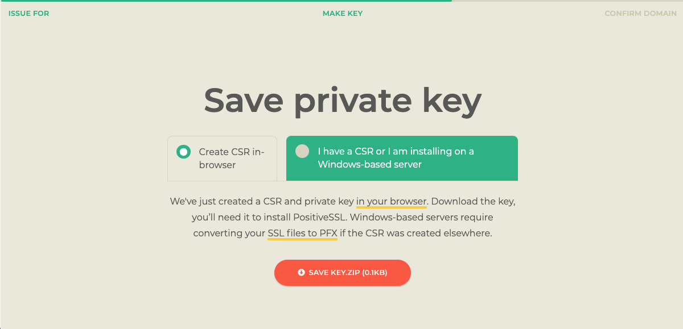The image size is (683, 329).
Task: Click the yellow underline beneath "SSL files to PFX"
Action: point(302,239)
